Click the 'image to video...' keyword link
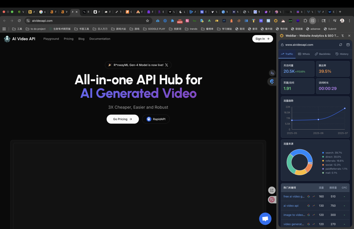 point(294,215)
